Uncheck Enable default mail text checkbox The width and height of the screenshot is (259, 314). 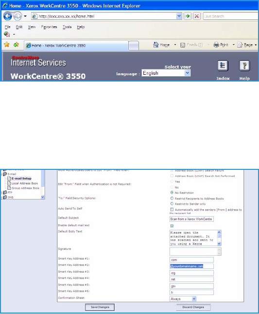click(x=172, y=226)
